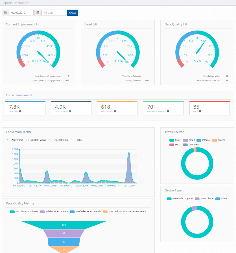Click the Content Engagement Lift 61.8K% value
Screen dimensions: 236x253
(38, 61)
